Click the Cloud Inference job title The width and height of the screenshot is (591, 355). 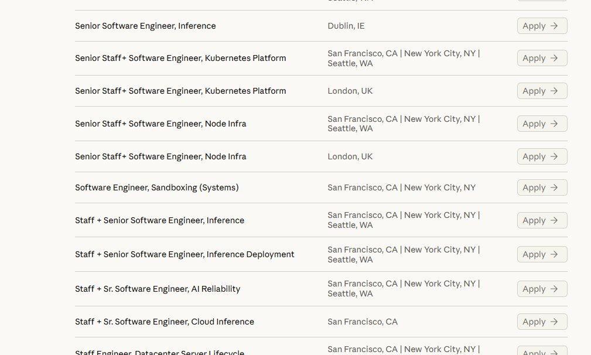(x=165, y=322)
